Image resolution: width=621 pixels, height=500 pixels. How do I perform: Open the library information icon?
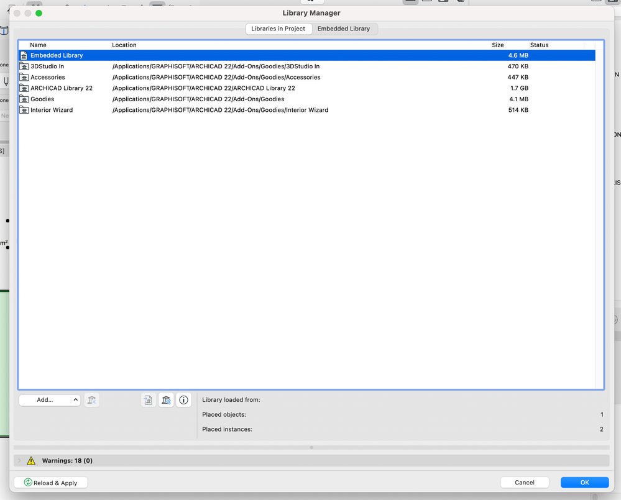(x=183, y=400)
